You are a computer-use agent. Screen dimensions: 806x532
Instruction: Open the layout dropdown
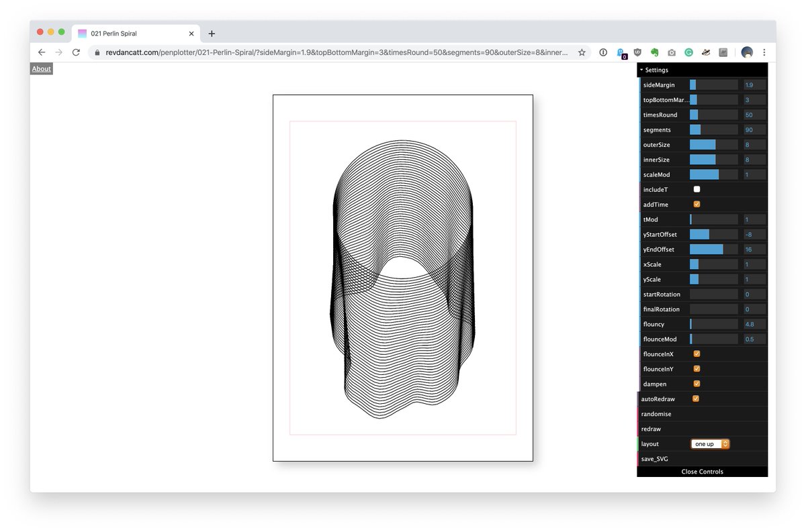coord(710,443)
